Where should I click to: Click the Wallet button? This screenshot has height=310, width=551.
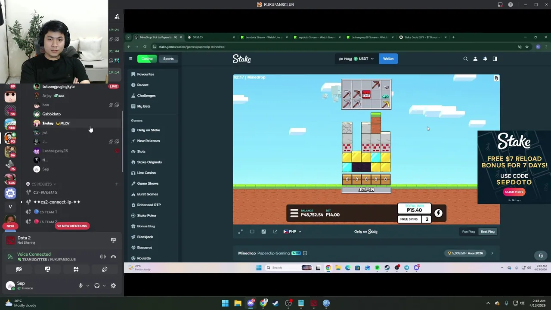(x=388, y=59)
